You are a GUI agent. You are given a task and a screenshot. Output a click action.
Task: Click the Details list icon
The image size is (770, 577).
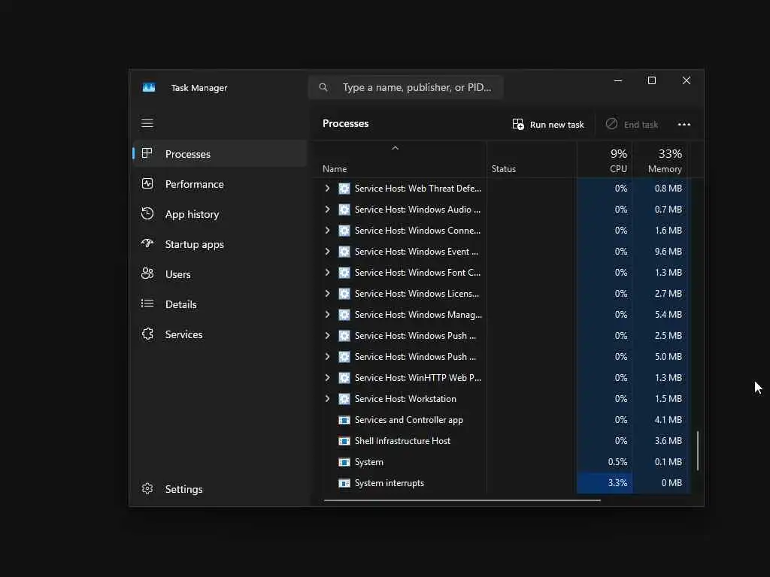(147, 304)
